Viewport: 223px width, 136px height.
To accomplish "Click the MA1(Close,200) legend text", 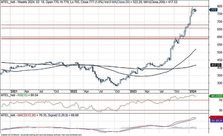I will coord(153,2).
